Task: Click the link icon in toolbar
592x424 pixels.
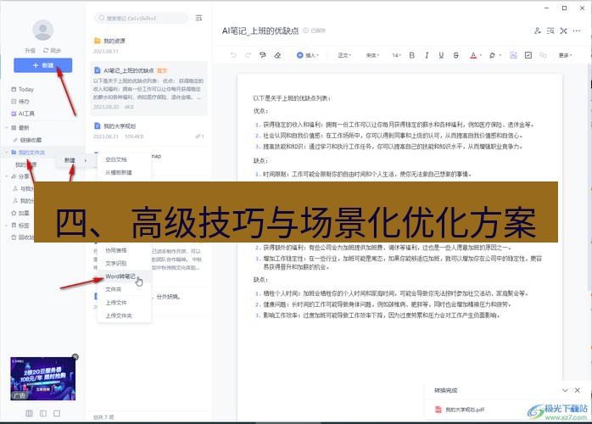Action: [543, 55]
